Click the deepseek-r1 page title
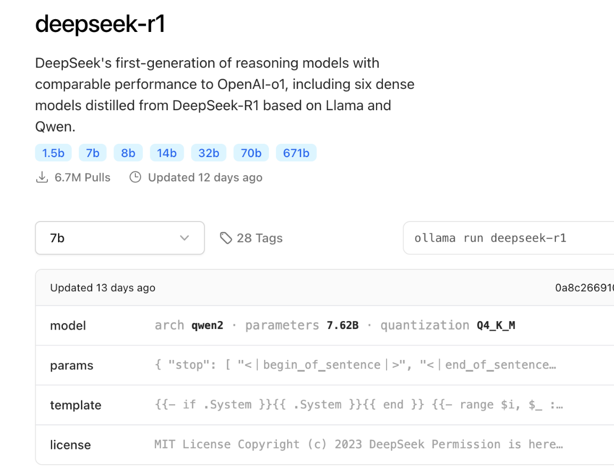 pos(100,24)
